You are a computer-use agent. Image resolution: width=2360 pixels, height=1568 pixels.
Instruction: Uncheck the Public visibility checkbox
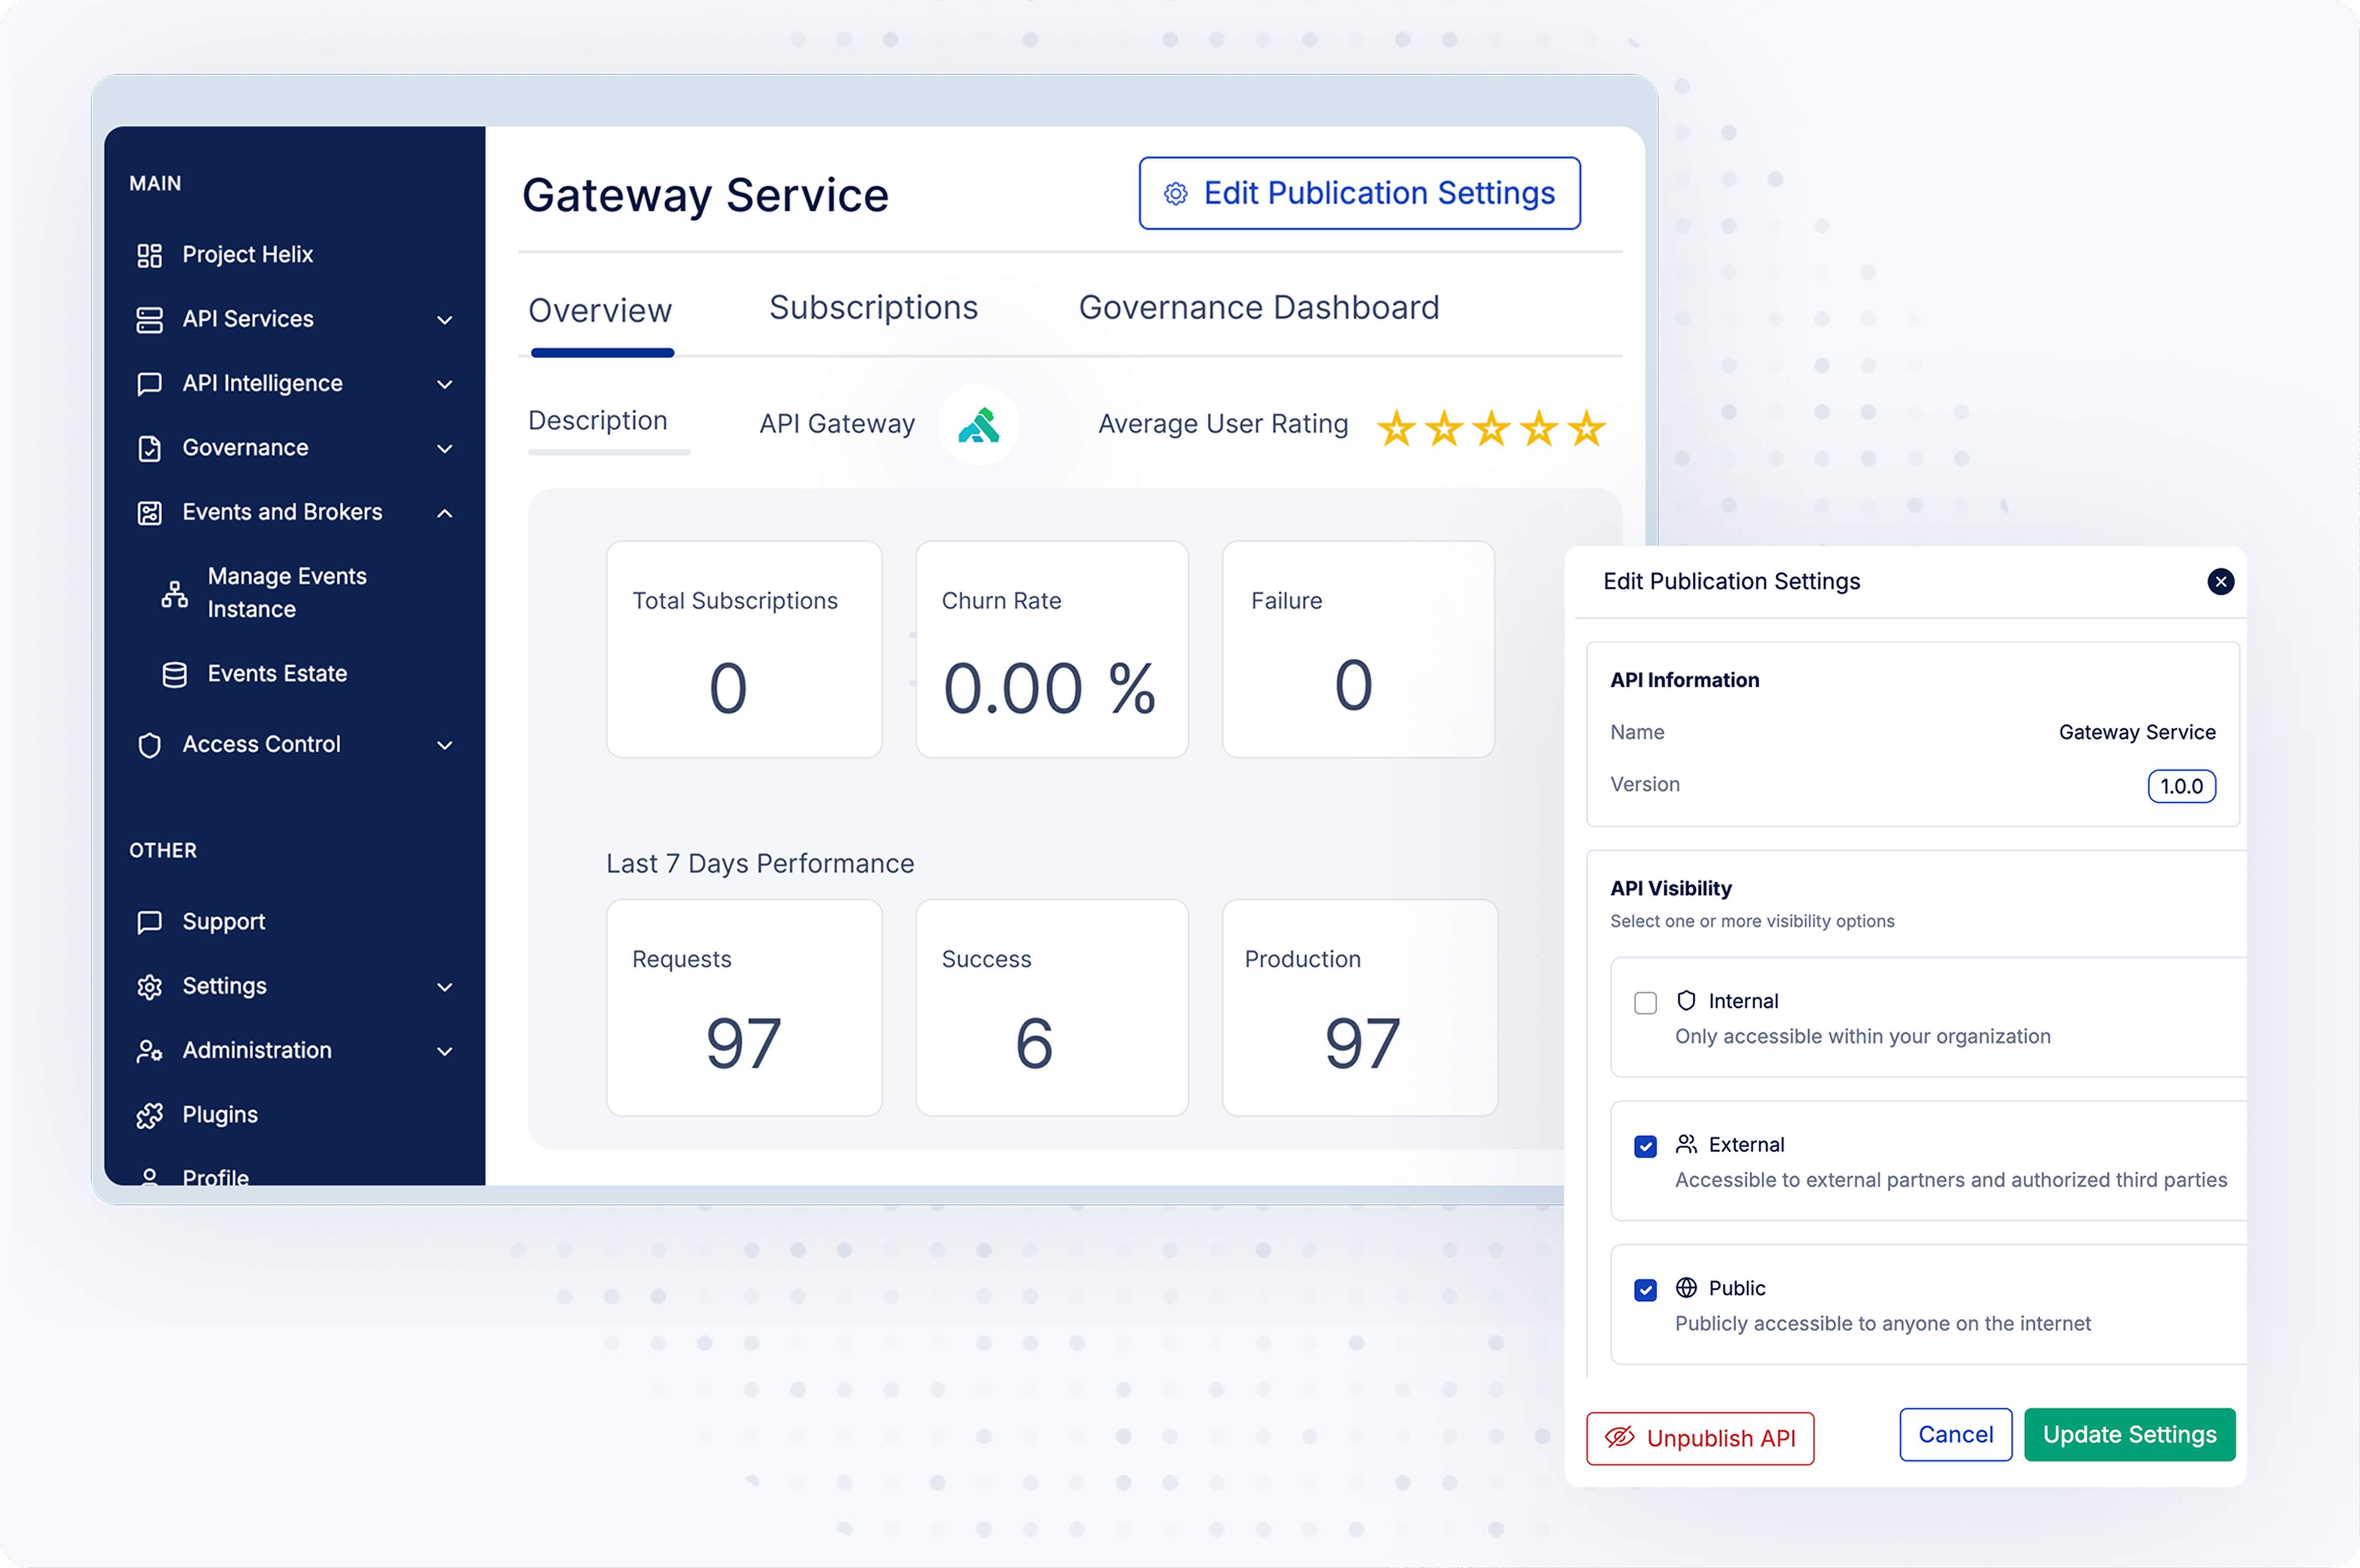click(1645, 1290)
